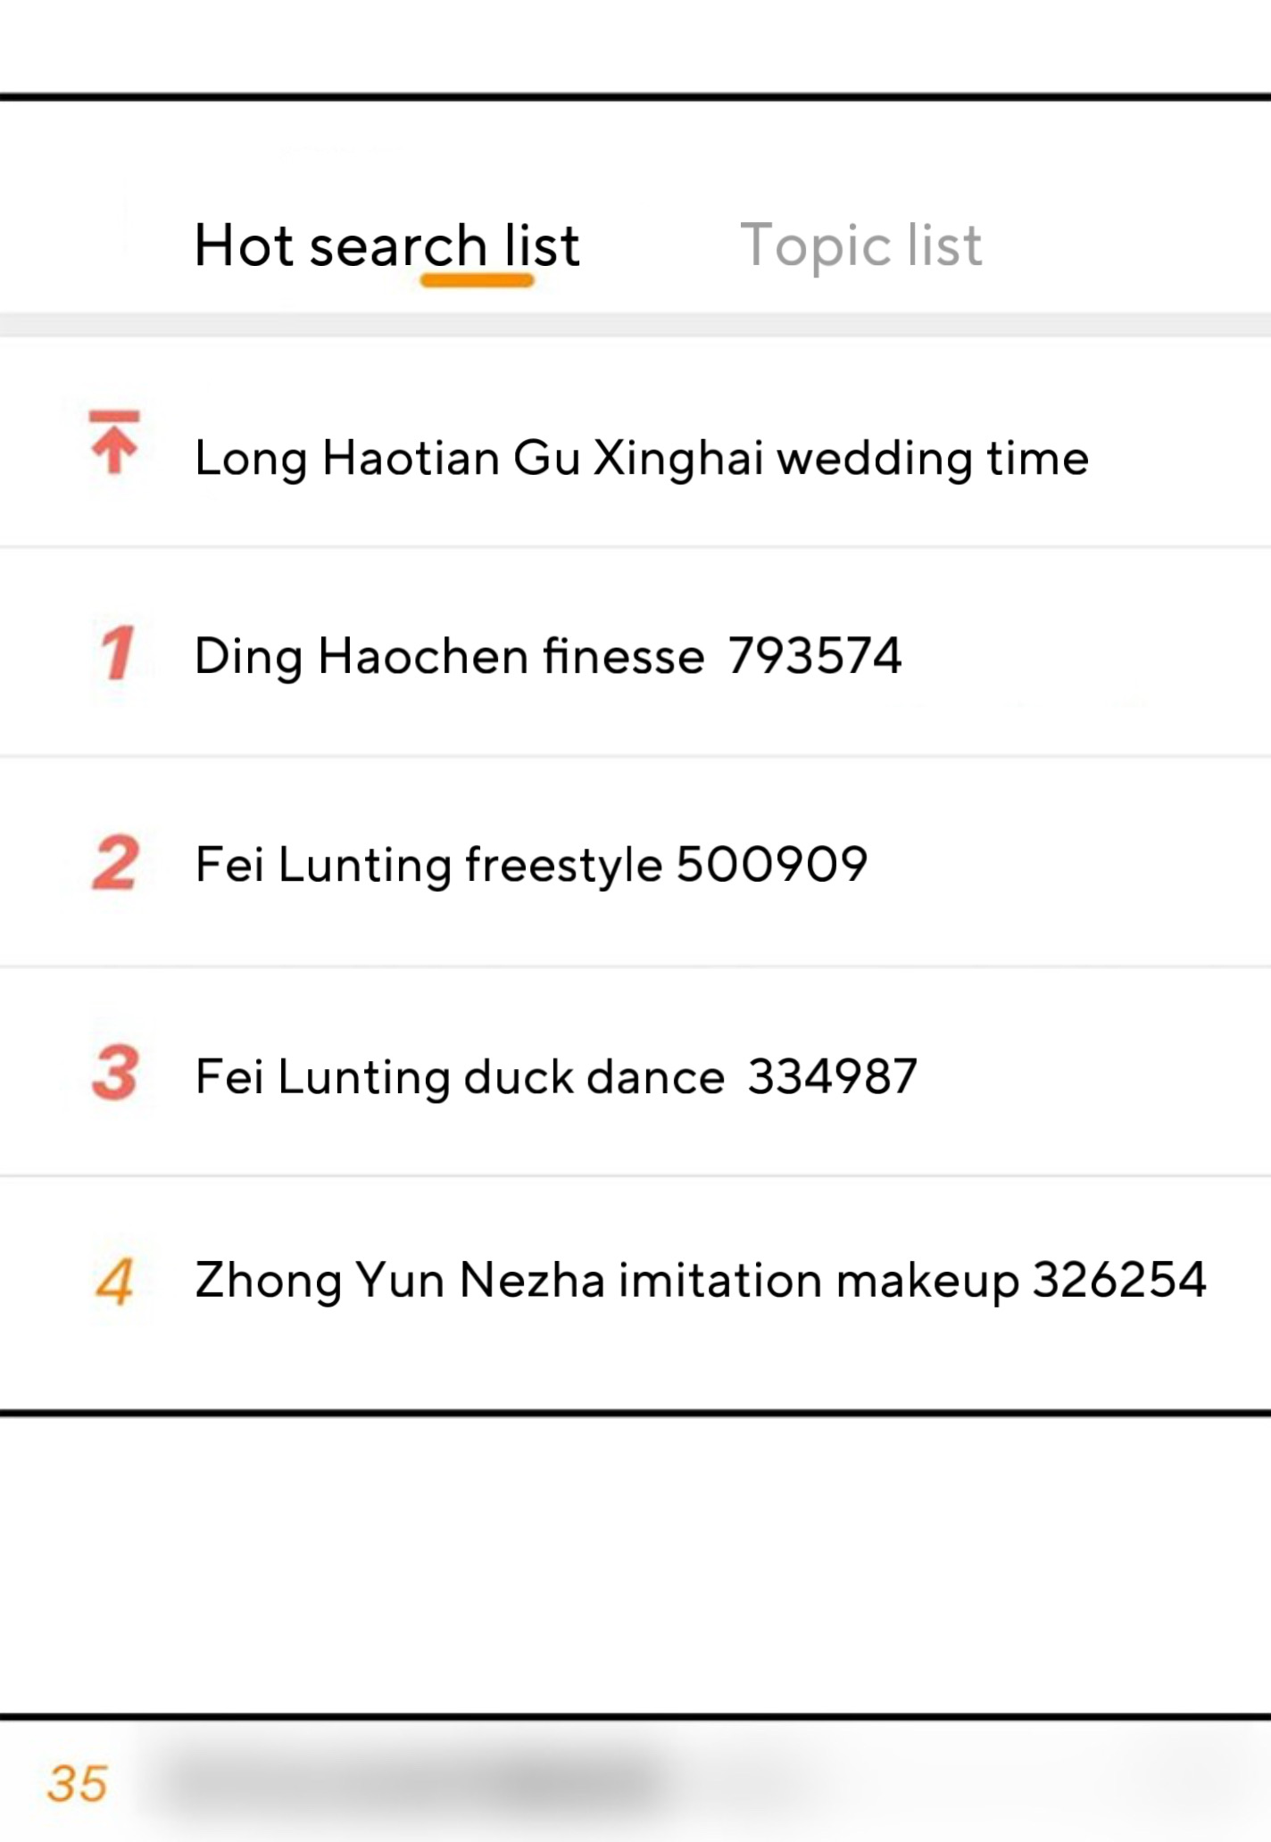
Task: Click the orange rank 4 number badge
Action: 115,1282
